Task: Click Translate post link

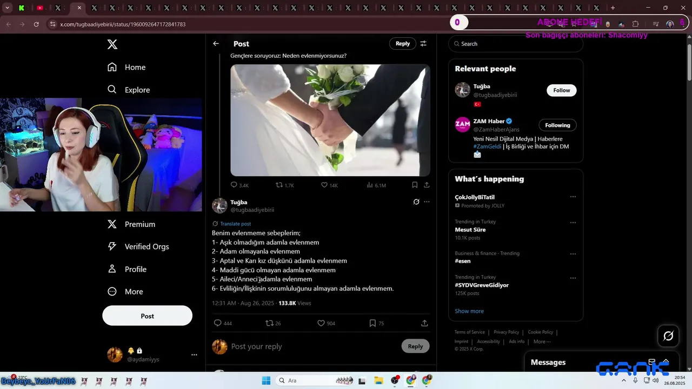Action: pos(235,224)
